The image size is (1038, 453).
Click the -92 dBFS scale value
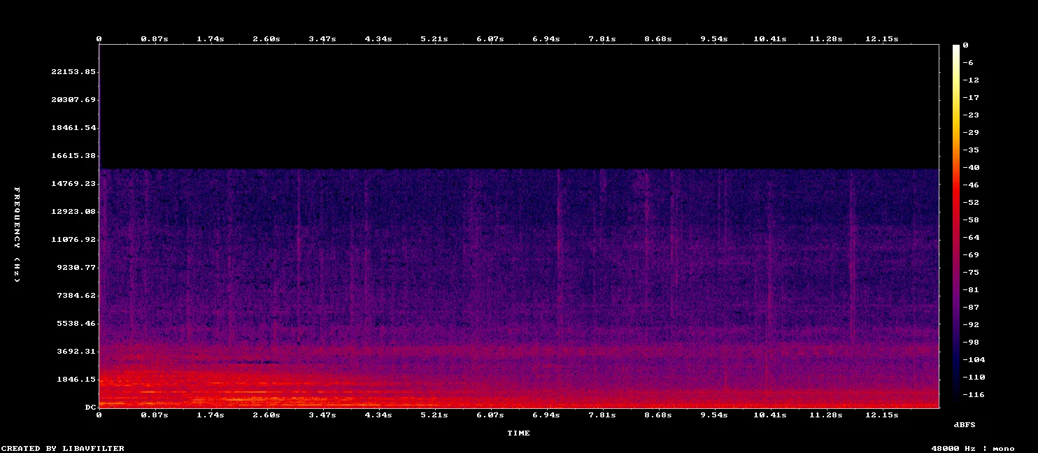click(x=971, y=325)
